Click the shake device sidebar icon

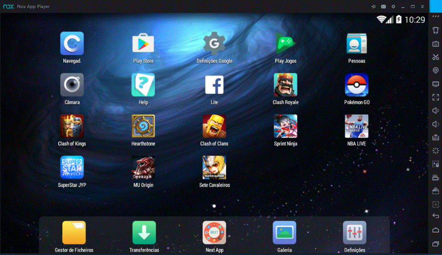[x=435, y=30]
